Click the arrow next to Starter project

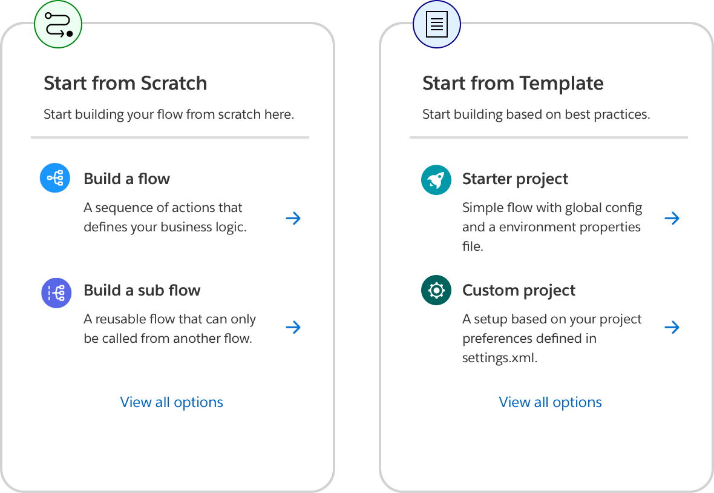(x=672, y=218)
